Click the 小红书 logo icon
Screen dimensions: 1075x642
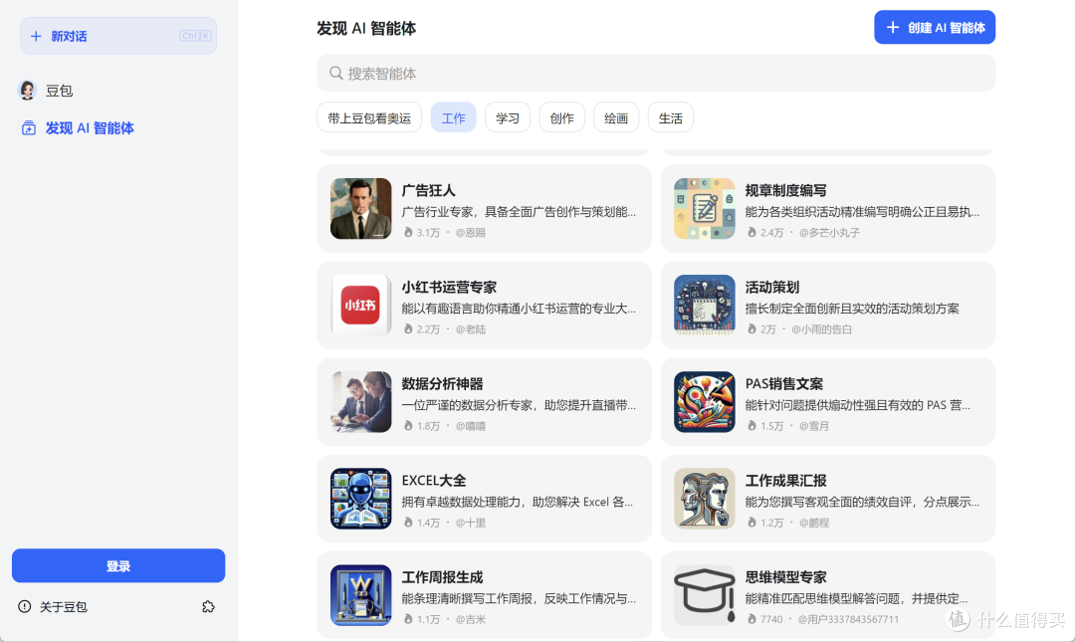pyautogui.click(x=360, y=306)
